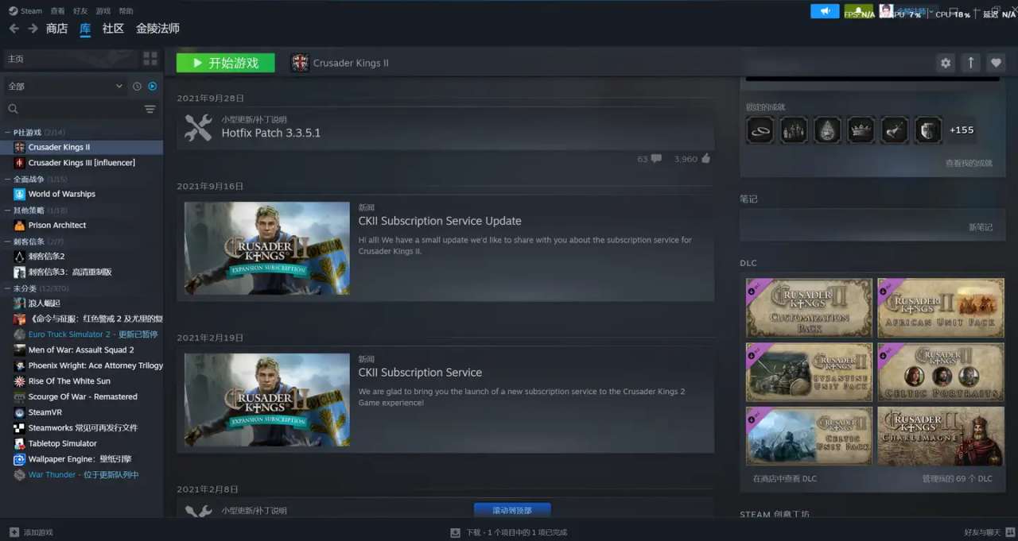Toggle the ready-to-play filter icon
This screenshot has height=541, width=1018.
(152, 86)
